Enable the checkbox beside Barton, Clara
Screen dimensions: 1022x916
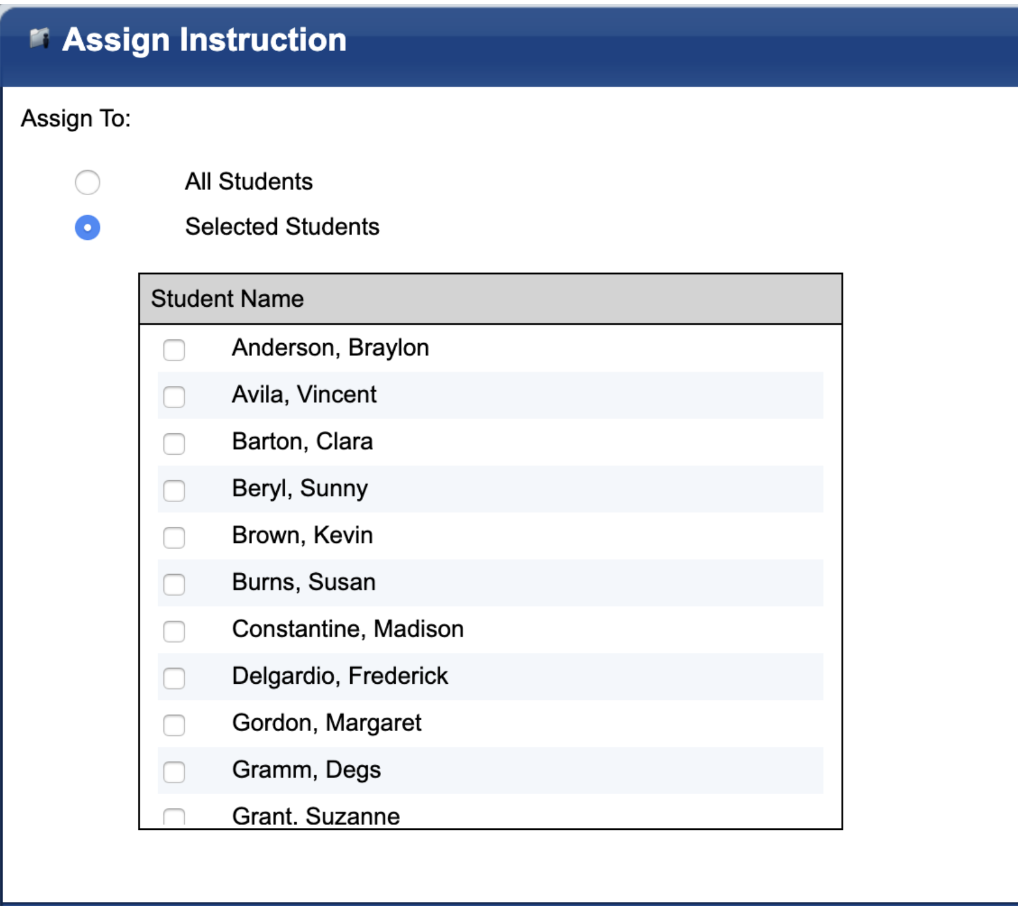pyautogui.click(x=174, y=443)
